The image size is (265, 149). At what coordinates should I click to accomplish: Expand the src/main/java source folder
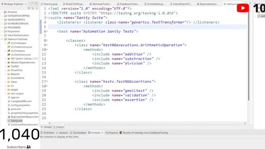(x=5, y=43)
